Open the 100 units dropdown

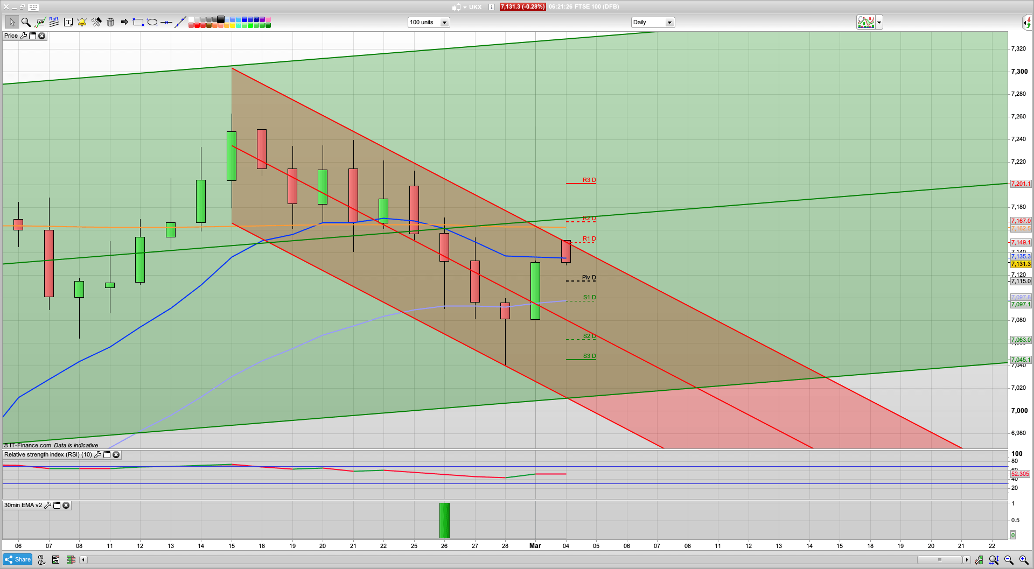(429, 22)
